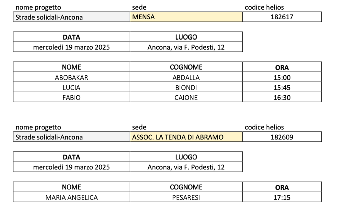Click the COGNOME header above ABDALLA
The height and width of the screenshot is (216, 339).
click(x=186, y=67)
